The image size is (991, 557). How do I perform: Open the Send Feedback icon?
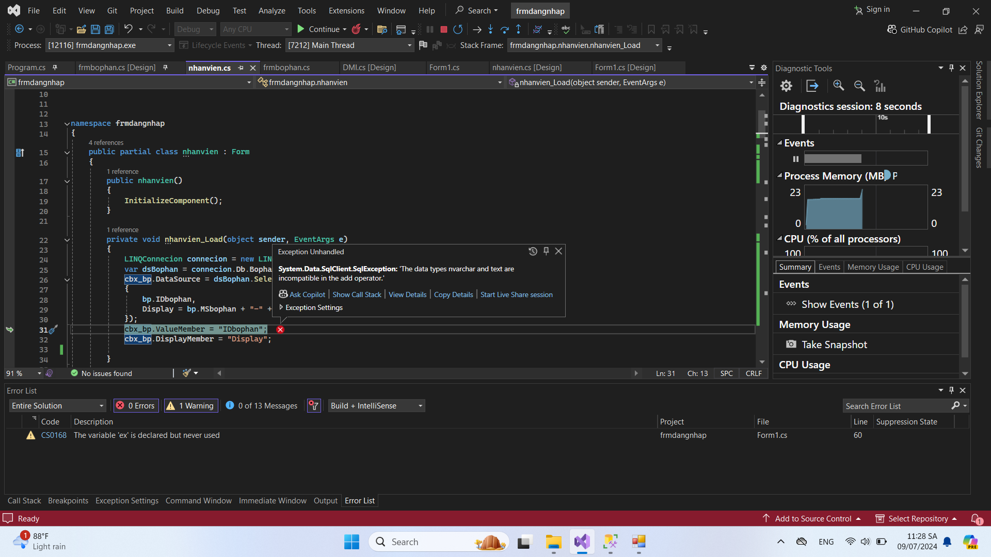(979, 29)
